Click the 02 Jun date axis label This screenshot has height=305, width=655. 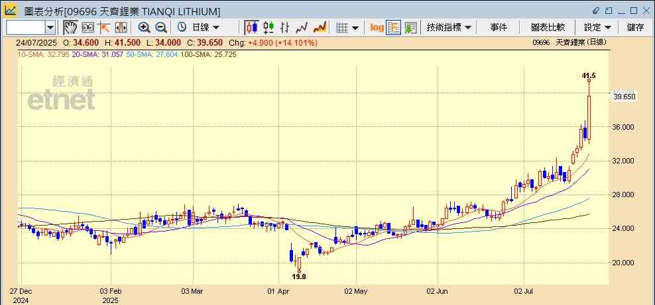point(438,291)
